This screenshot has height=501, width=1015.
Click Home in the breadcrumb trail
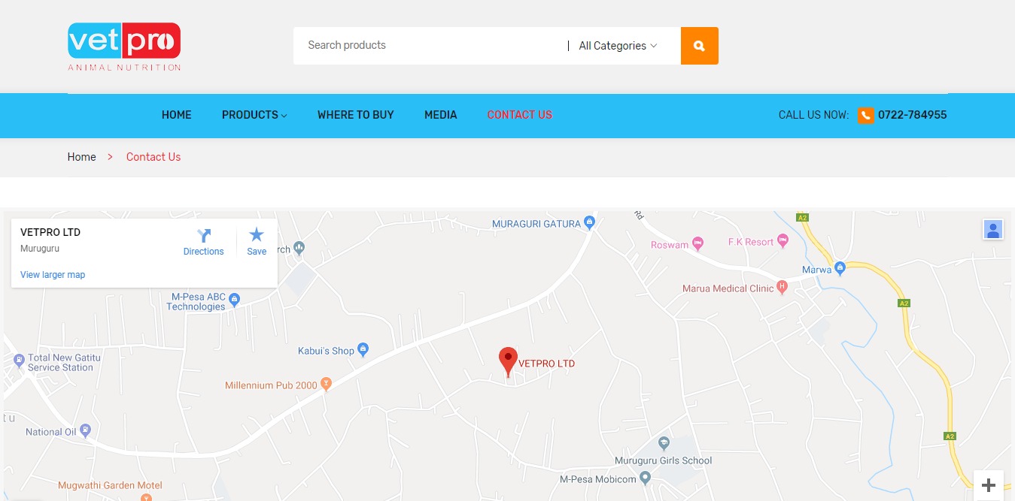pos(81,157)
